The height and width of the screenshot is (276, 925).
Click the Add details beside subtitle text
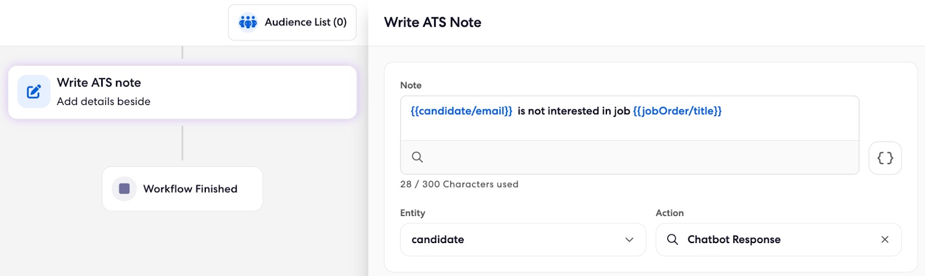tap(103, 102)
